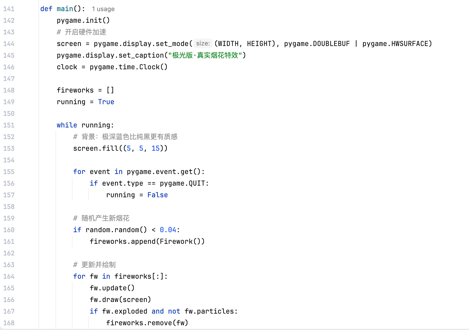Click the comment '# 背景：极深蓝色比纯黑更有质感'

[x=125, y=137]
